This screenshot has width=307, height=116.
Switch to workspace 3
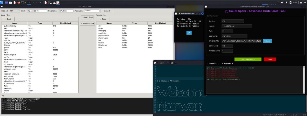point(37,2)
